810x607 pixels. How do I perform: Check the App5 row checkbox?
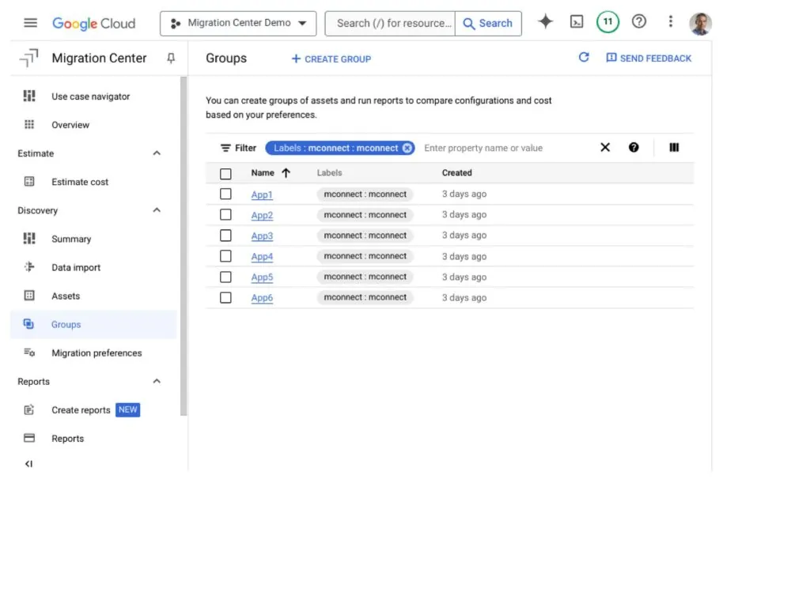pyautogui.click(x=225, y=277)
